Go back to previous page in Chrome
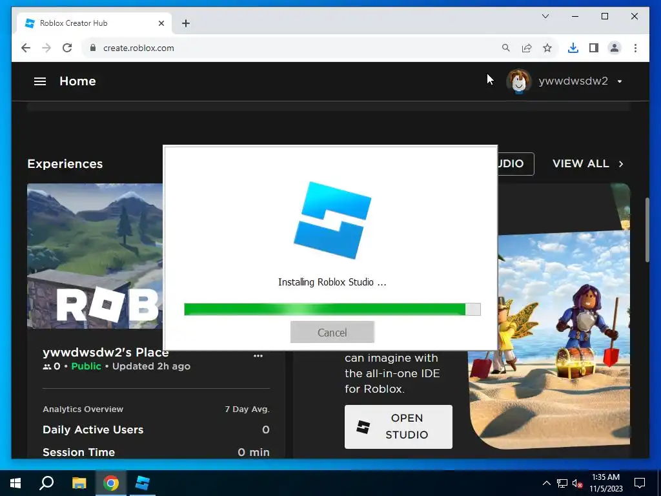 (26, 48)
